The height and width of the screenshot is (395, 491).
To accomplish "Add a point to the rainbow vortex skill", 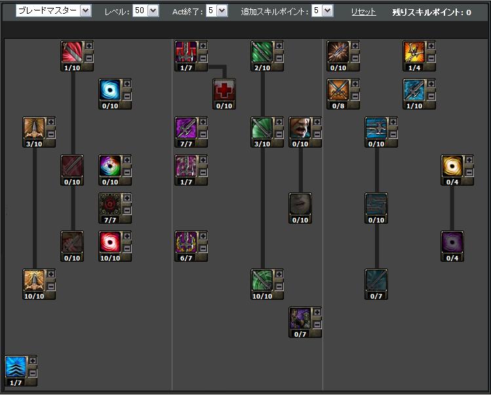I will pyautogui.click(x=127, y=160).
